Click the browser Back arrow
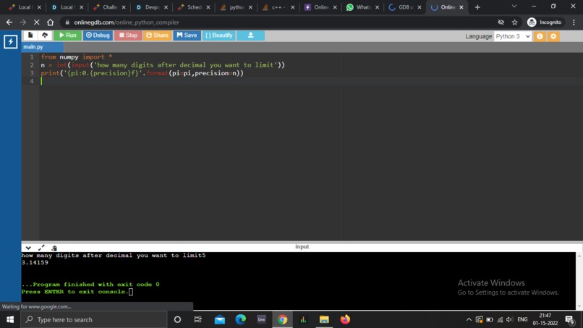This screenshot has width=583, height=328. (x=9, y=22)
